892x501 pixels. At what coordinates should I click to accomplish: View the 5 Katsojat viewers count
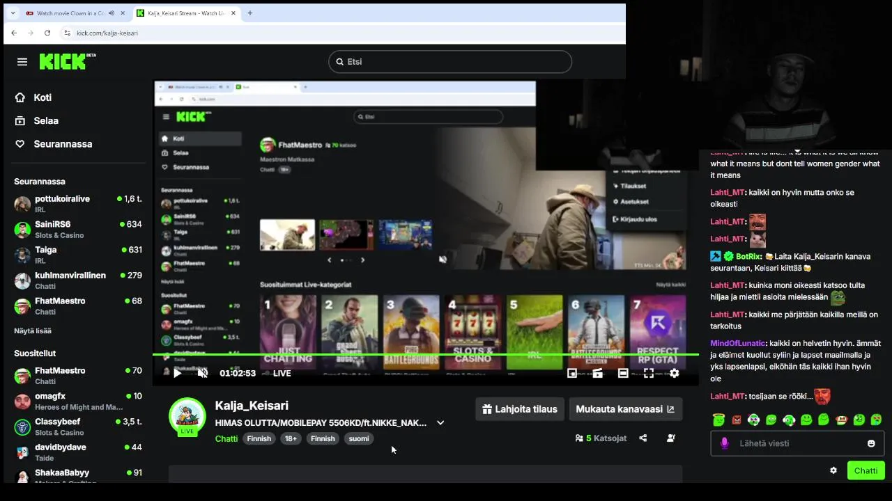[x=601, y=438]
